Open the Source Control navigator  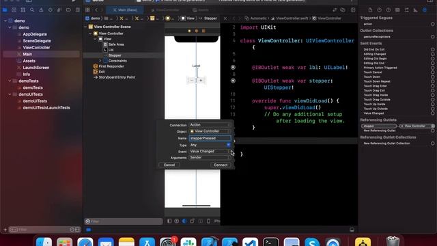pyautogui.click(x=14, y=10)
